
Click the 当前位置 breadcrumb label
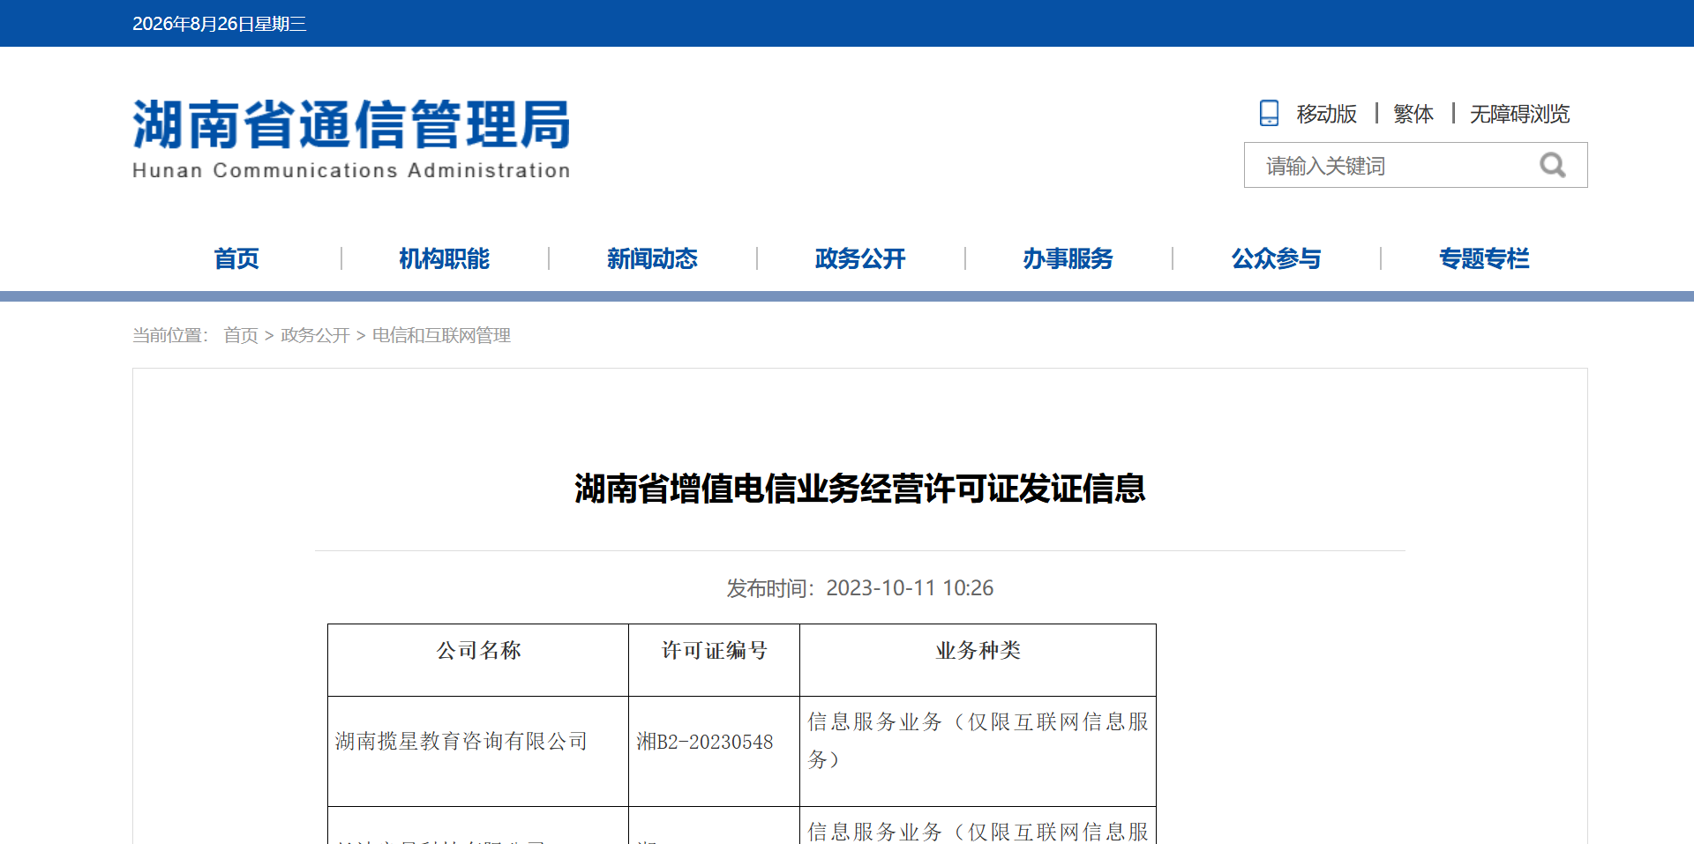click(170, 335)
